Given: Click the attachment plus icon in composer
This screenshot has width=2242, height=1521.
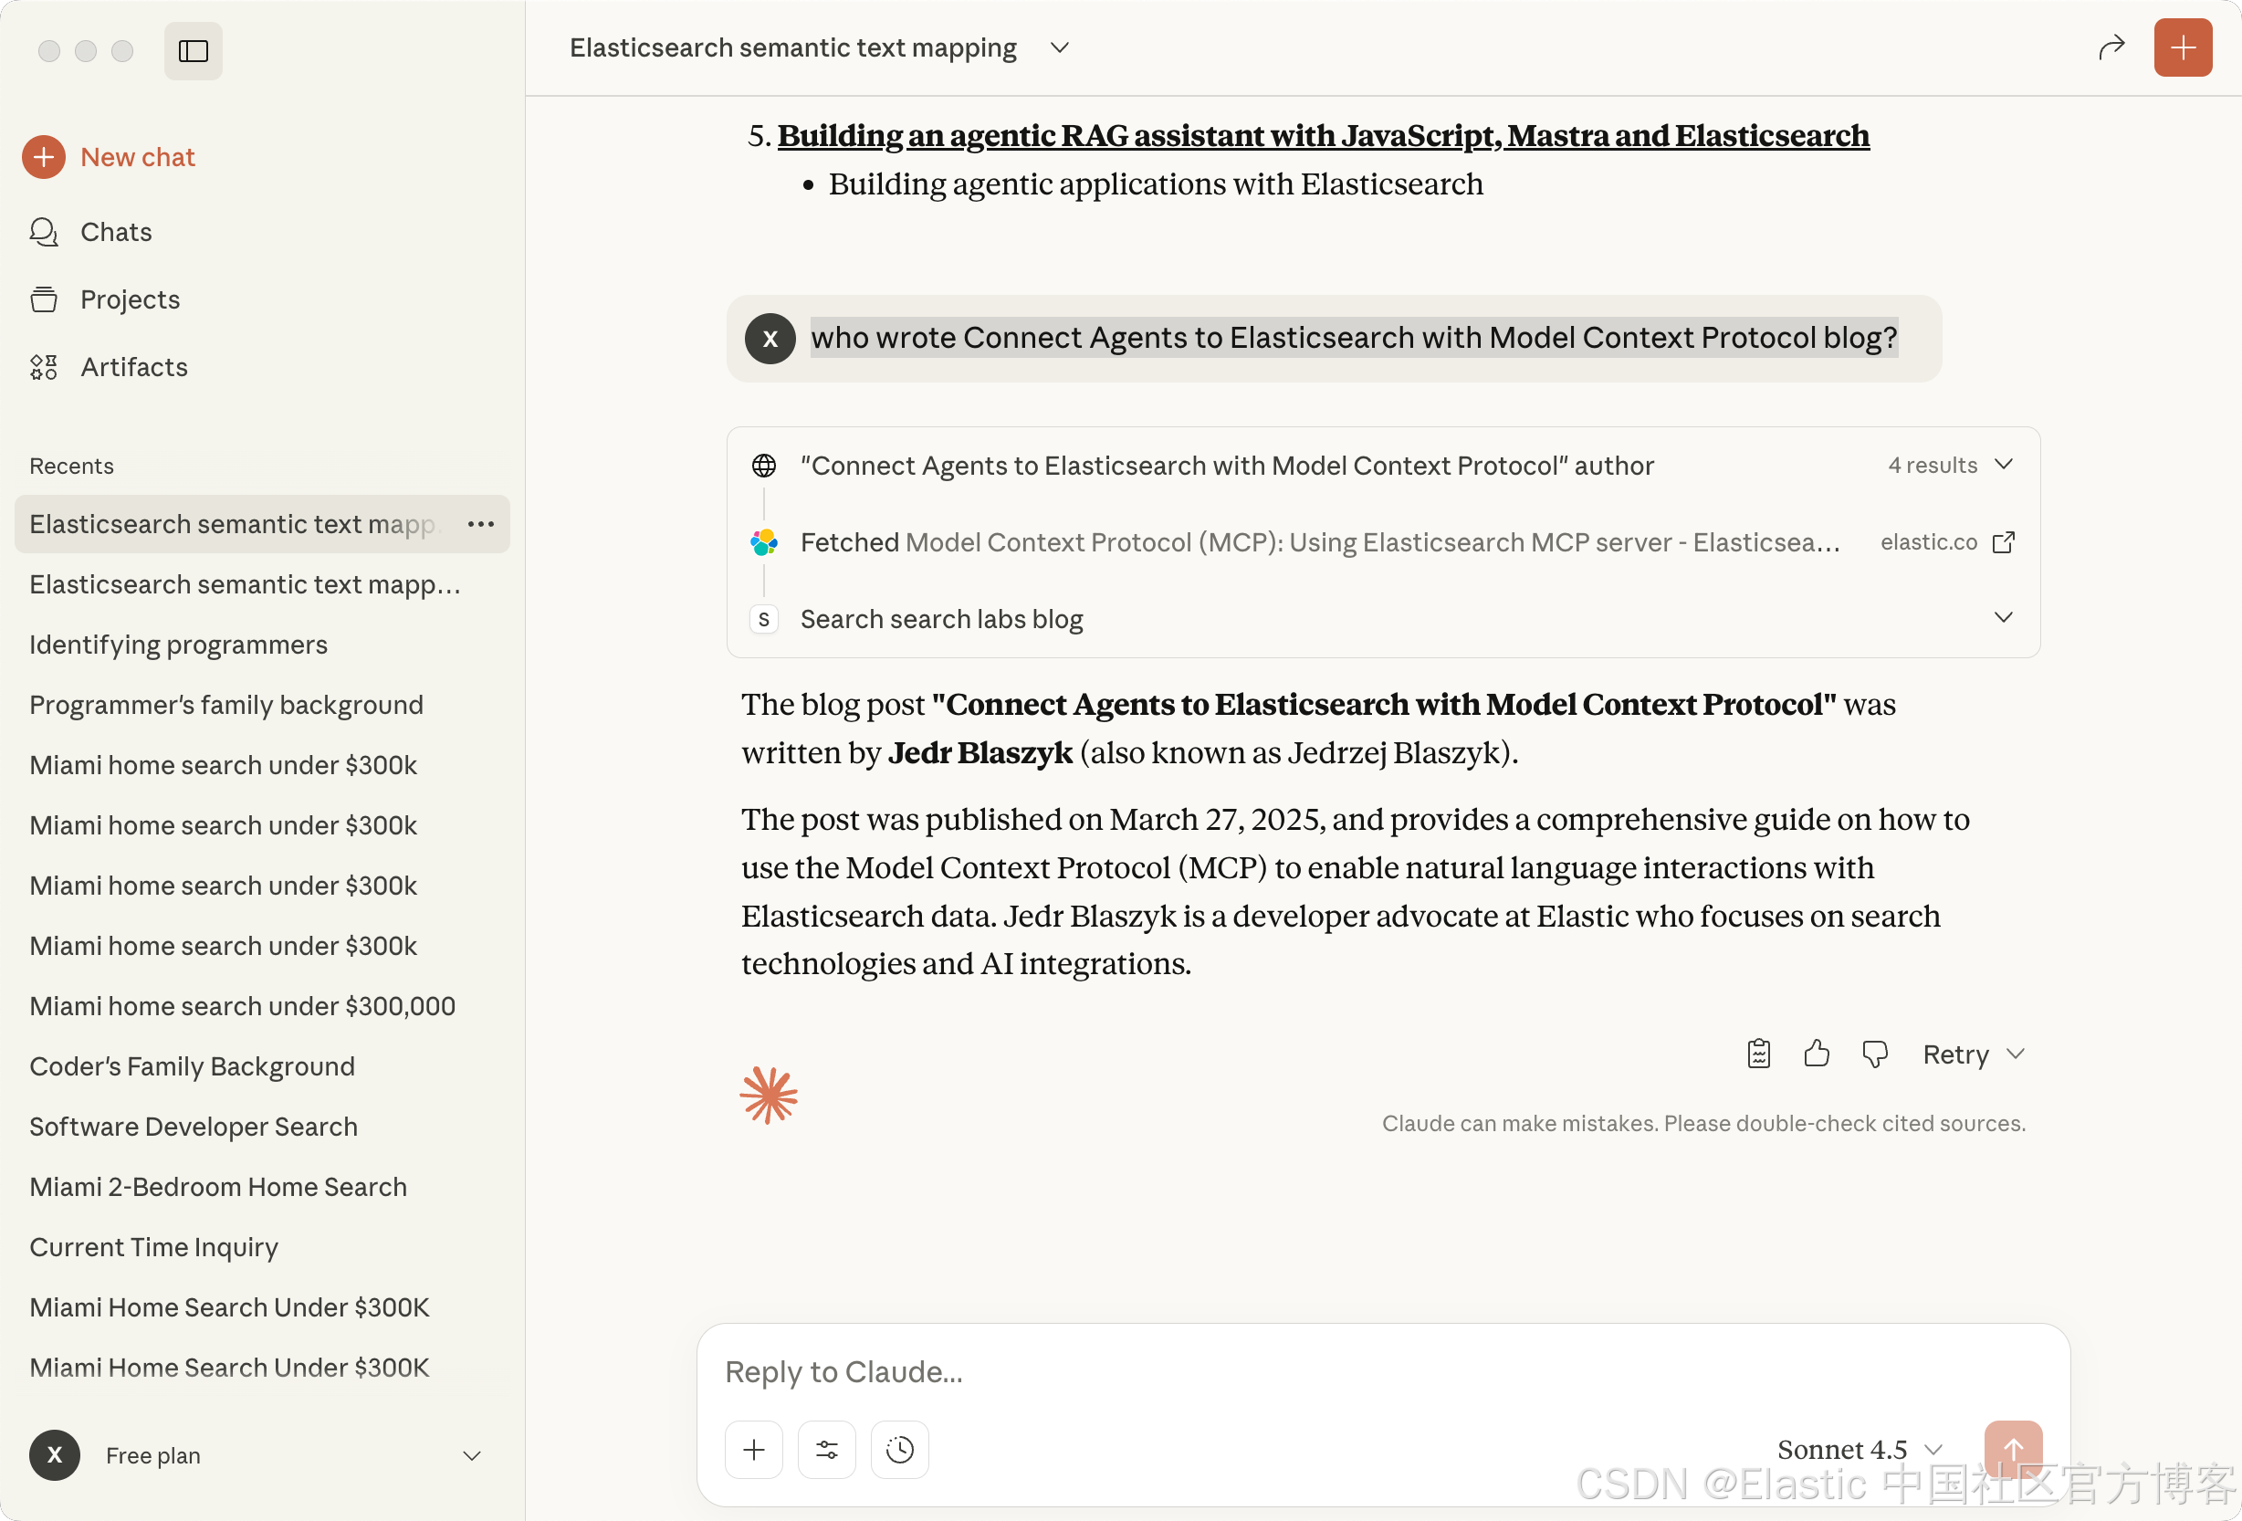Looking at the screenshot, I should 753,1449.
